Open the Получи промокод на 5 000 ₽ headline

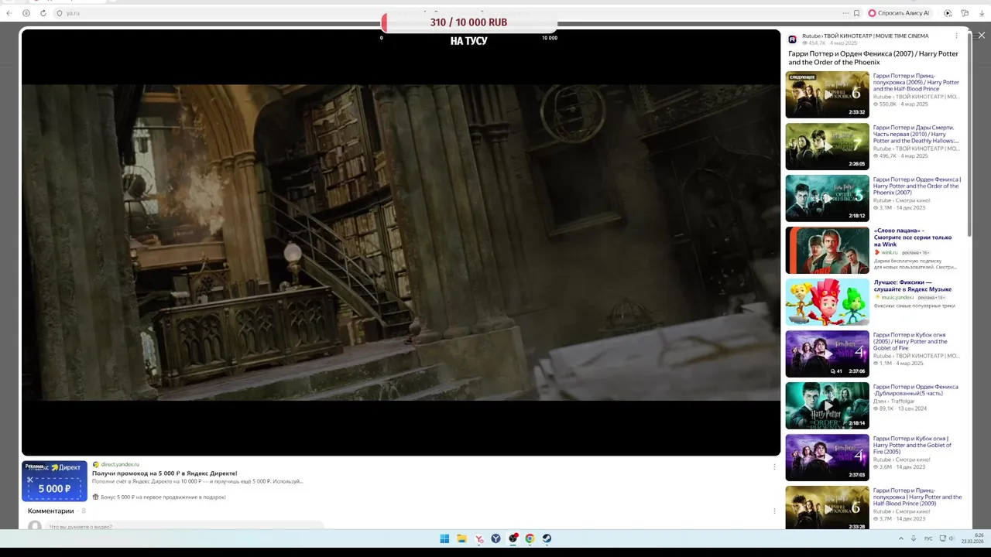(x=165, y=473)
